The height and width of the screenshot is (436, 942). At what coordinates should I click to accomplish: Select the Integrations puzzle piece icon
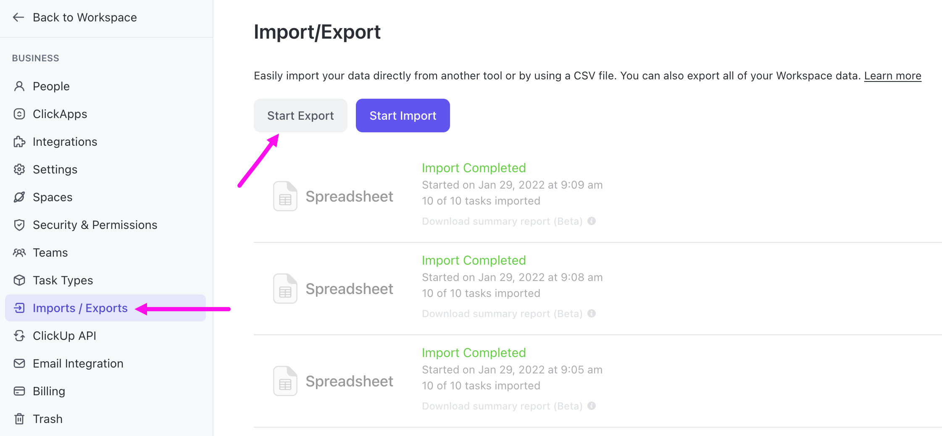tap(19, 142)
